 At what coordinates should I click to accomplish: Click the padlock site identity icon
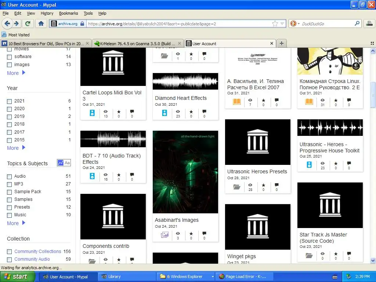82,24
